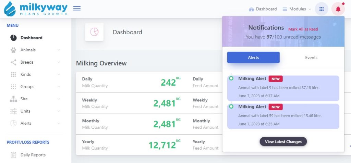Screen dimensions: 351x163
Task: Expand the Animals submenu chevron
Action: click(59, 50)
